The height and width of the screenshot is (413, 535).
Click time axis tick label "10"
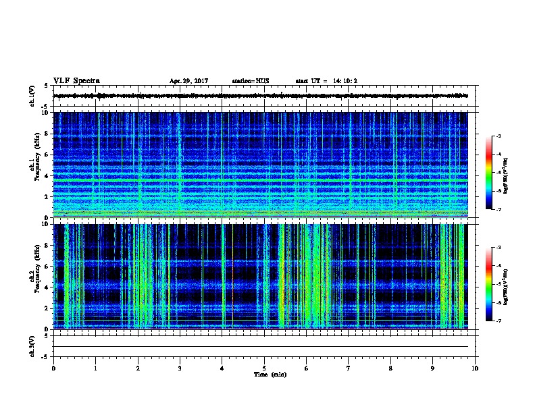[475, 368]
